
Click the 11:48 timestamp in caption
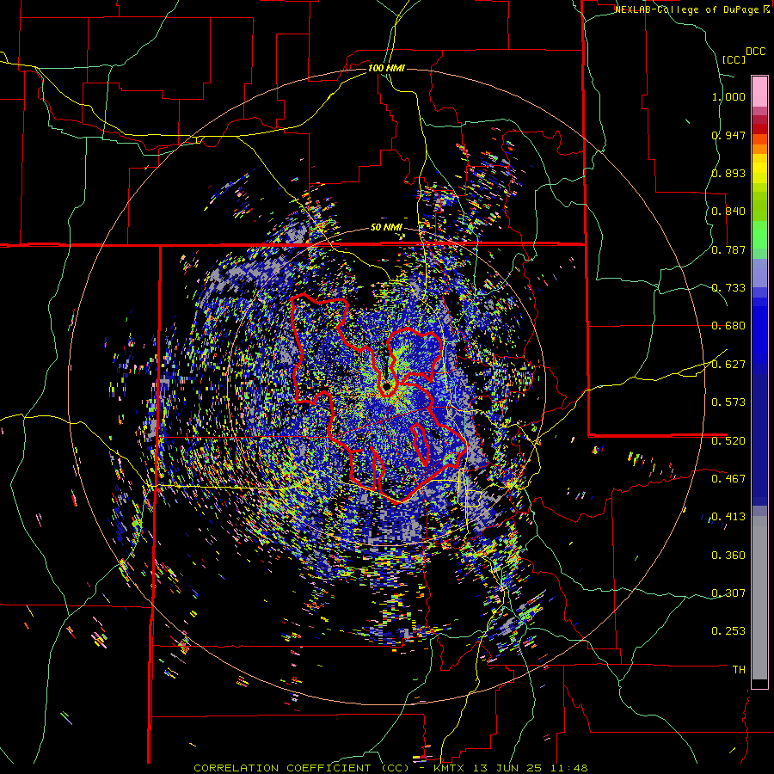click(568, 768)
